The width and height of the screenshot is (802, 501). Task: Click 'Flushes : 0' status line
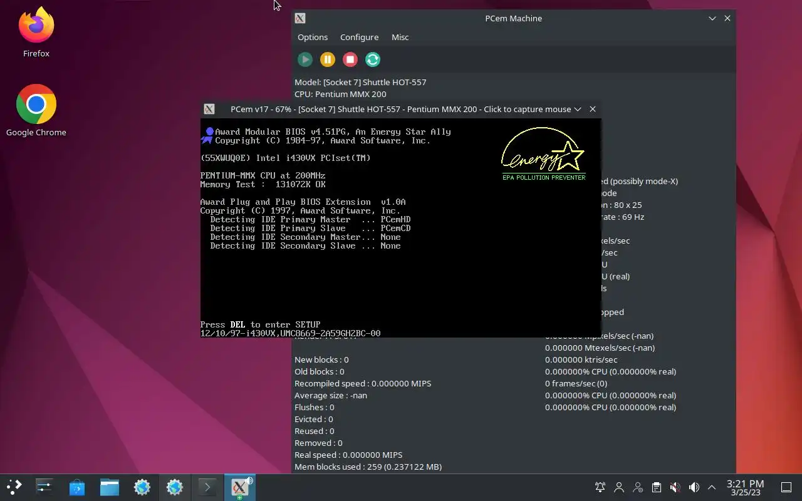pos(315,407)
